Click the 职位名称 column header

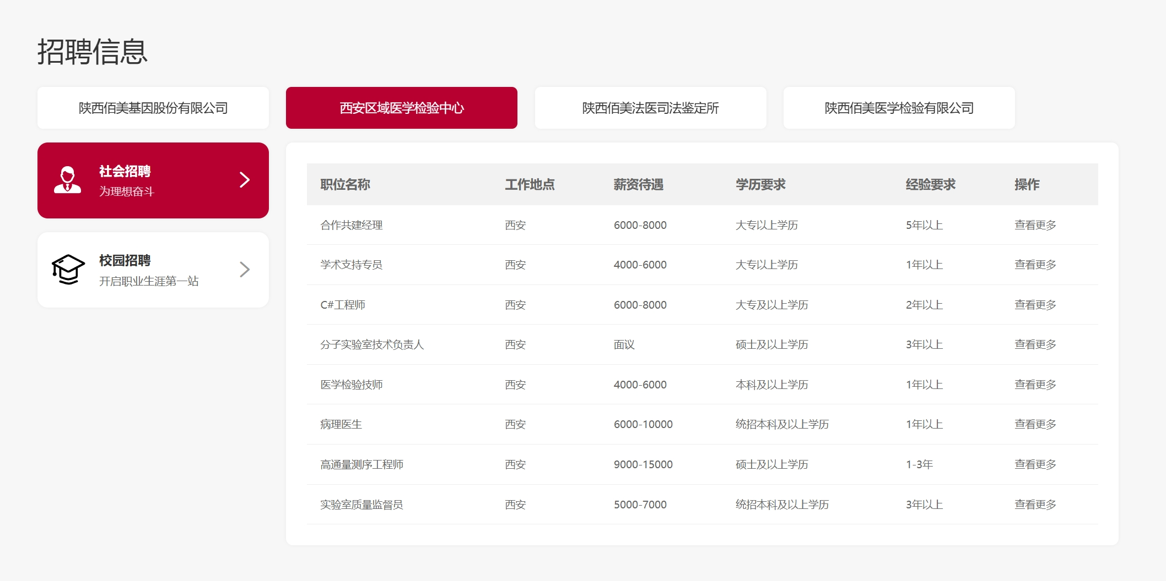pyautogui.click(x=346, y=184)
